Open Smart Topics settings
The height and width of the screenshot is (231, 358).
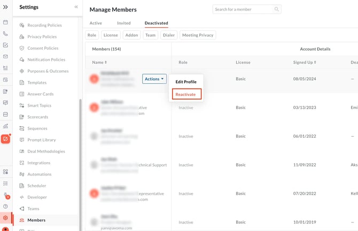click(39, 106)
